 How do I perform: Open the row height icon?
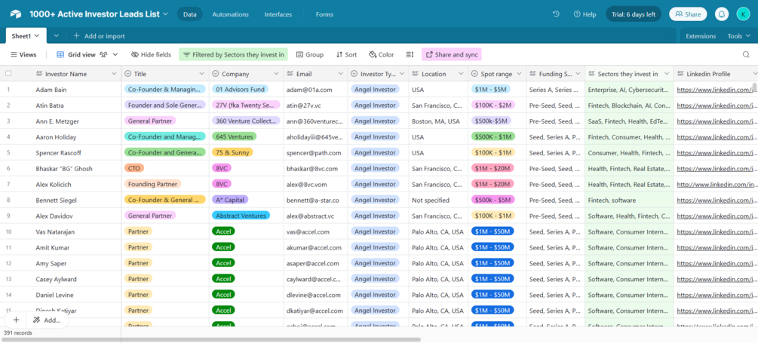tap(410, 54)
